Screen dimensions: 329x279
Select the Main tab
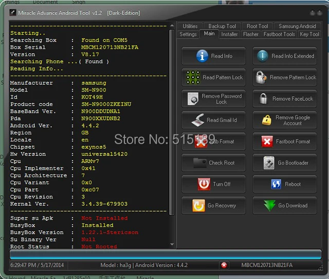pos(209,33)
